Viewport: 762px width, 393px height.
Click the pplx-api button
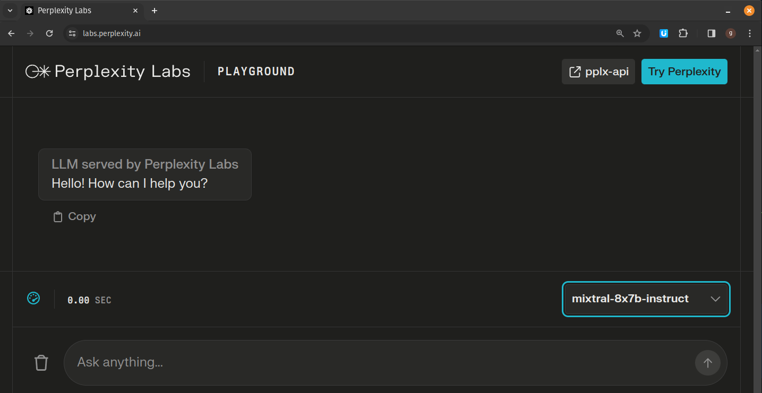(x=598, y=72)
